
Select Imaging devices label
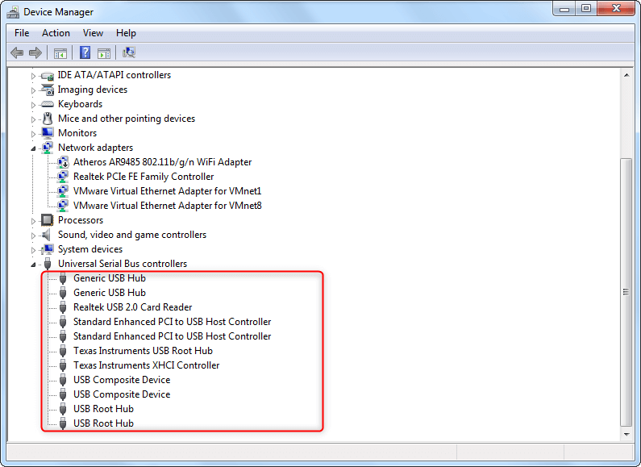93,90
